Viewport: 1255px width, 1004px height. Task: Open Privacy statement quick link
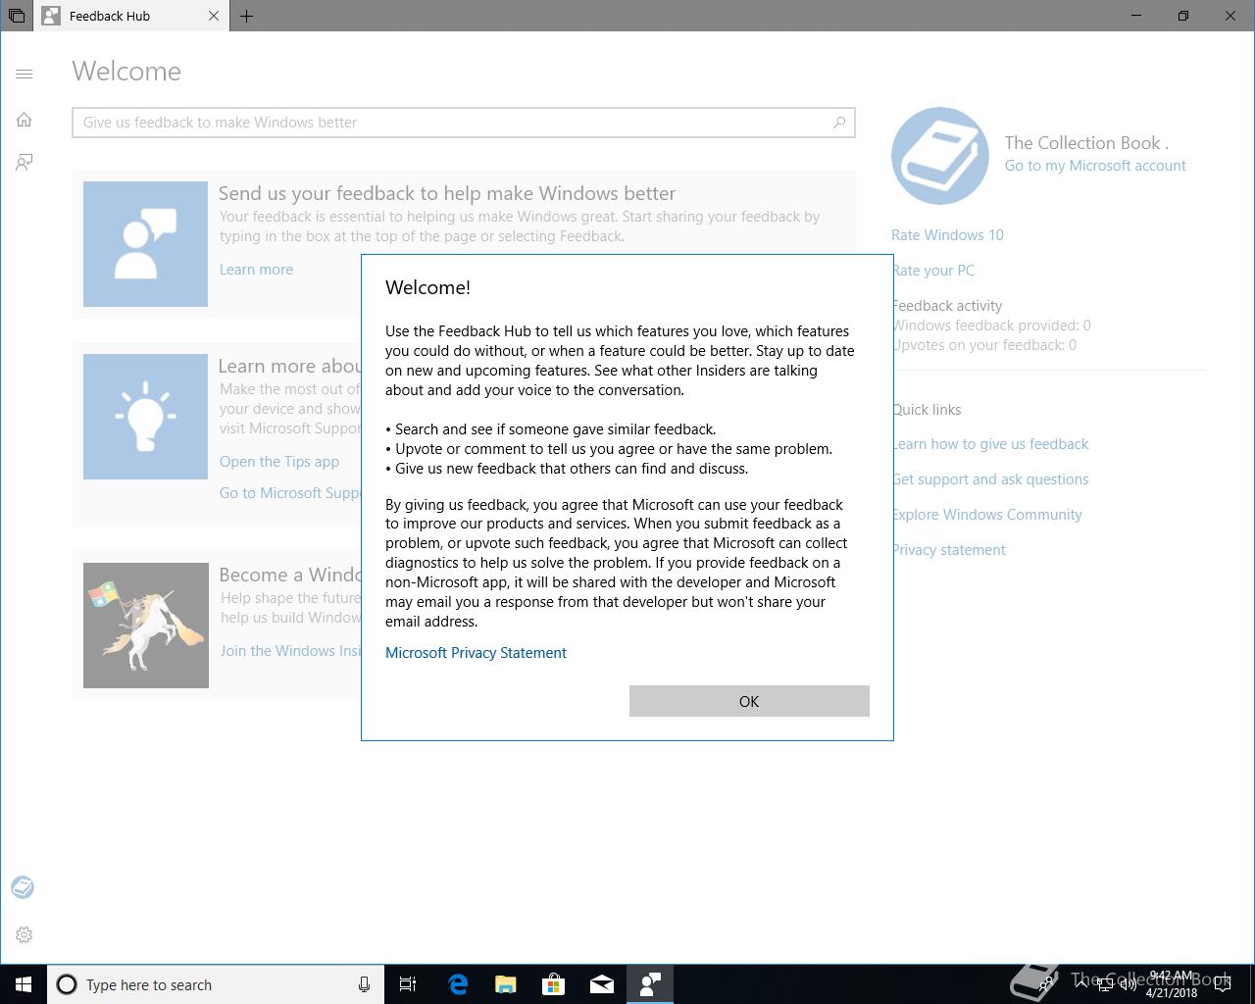click(x=949, y=550)
